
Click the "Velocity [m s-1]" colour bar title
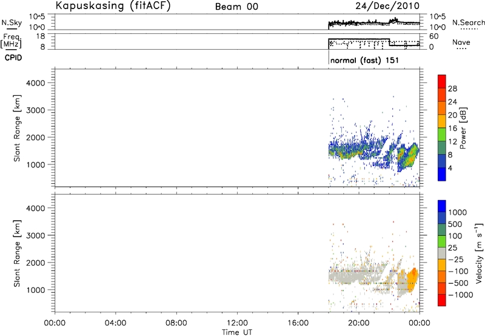click(x=479, y=253)
